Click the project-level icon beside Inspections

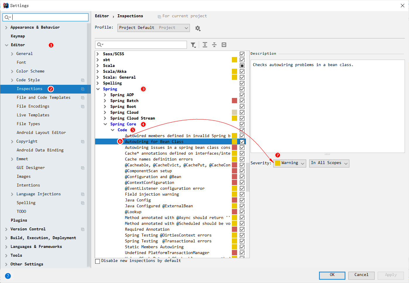click(x=83, y=89)
